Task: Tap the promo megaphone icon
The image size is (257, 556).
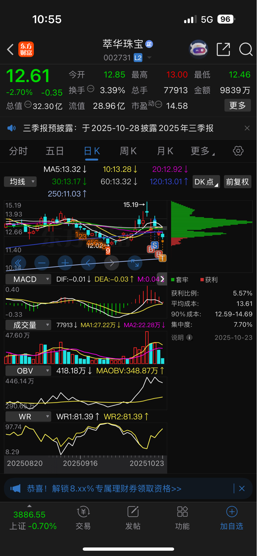Action: (15, 489)
